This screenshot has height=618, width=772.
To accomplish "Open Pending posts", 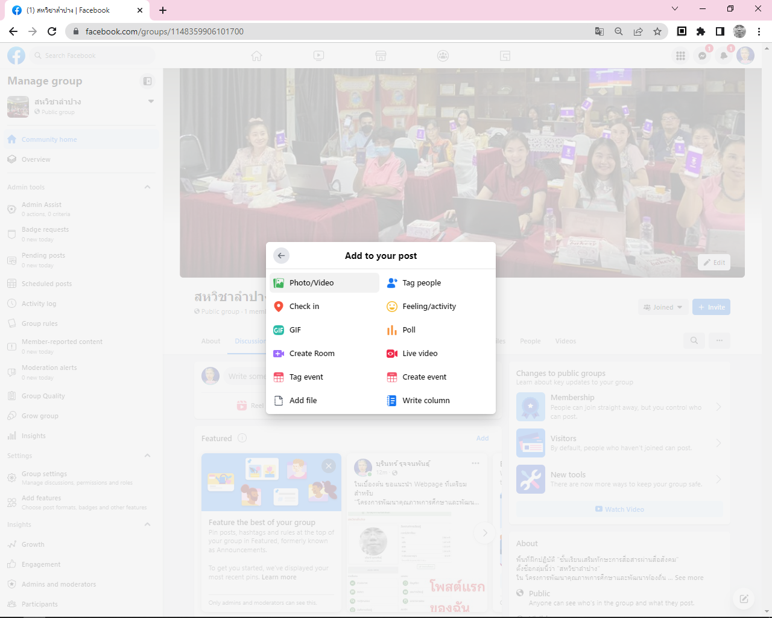I will click(x=81, y=260).
